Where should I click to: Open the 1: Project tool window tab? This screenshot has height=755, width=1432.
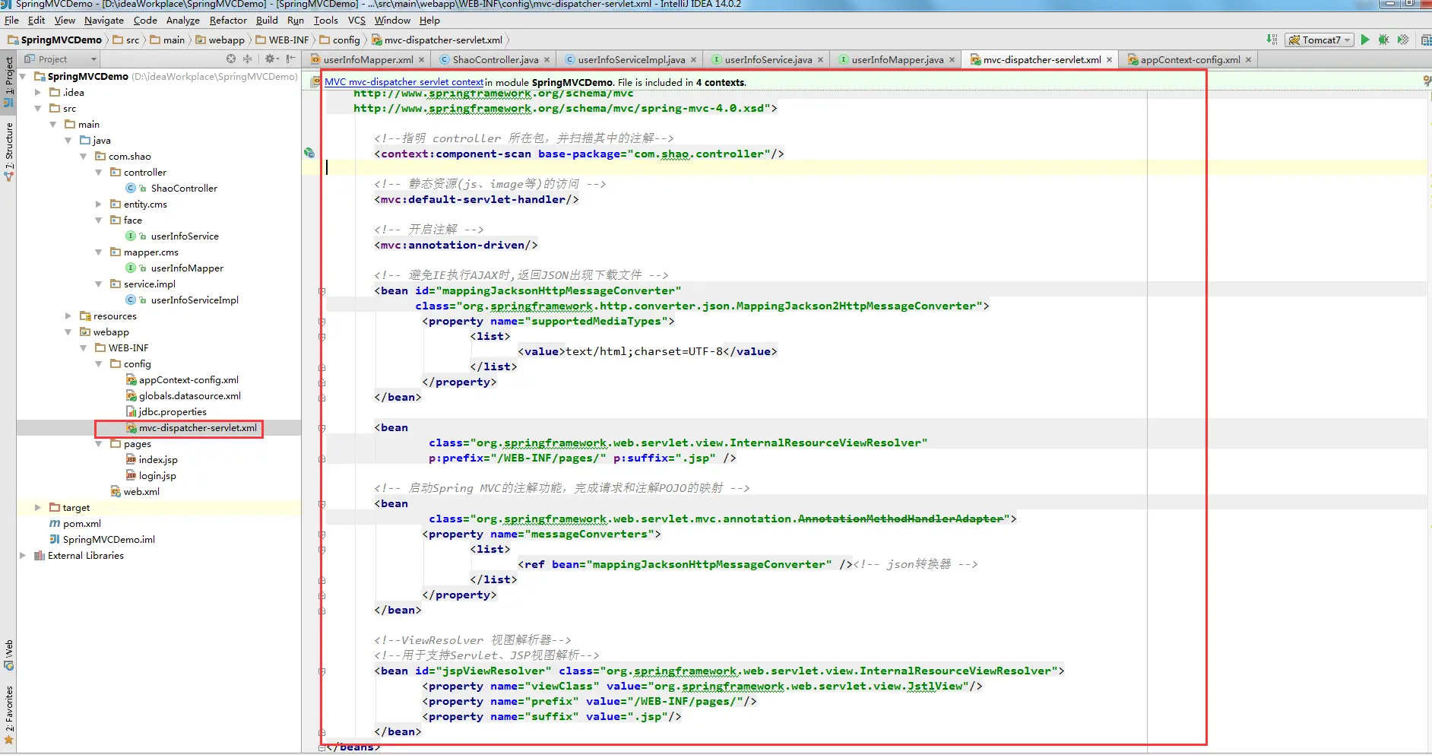8,81
